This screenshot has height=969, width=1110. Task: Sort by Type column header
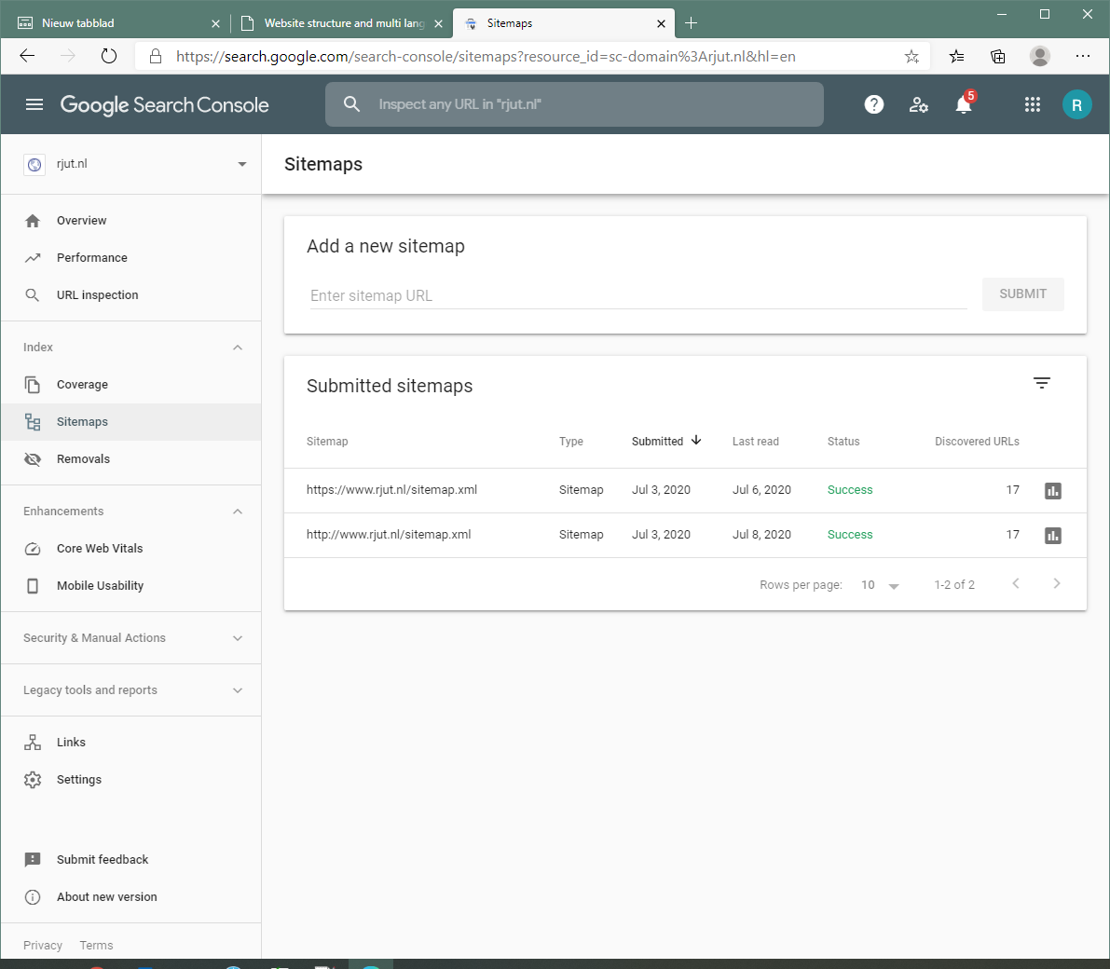570,442
